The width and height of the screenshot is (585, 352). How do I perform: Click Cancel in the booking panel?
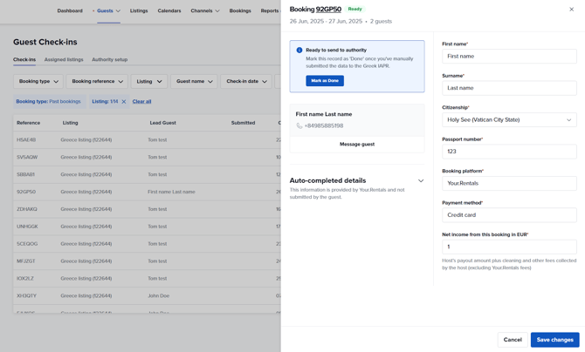coord(513,340)
